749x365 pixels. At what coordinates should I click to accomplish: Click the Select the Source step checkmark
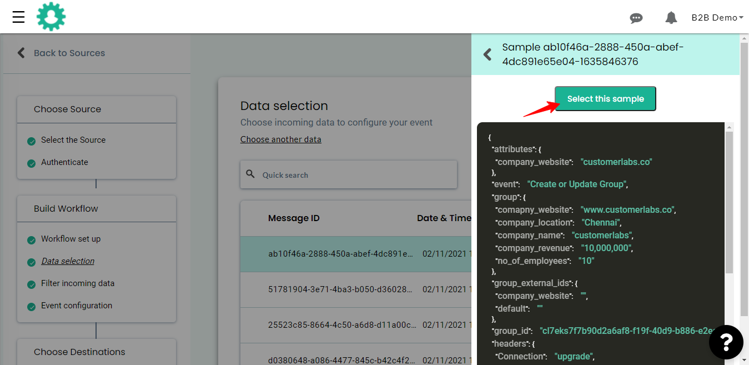(x=32, y=141)
